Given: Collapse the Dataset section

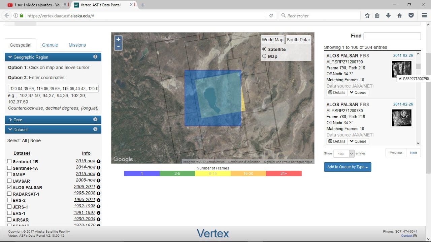Looking at the screenshot, I should (x=53, y=129).
